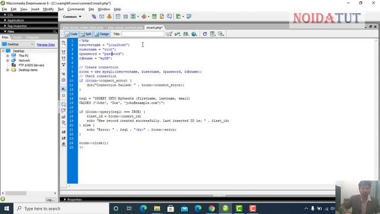Preview the page in a browser
This screenshot has width=380, height=214.
coord(194,34)
